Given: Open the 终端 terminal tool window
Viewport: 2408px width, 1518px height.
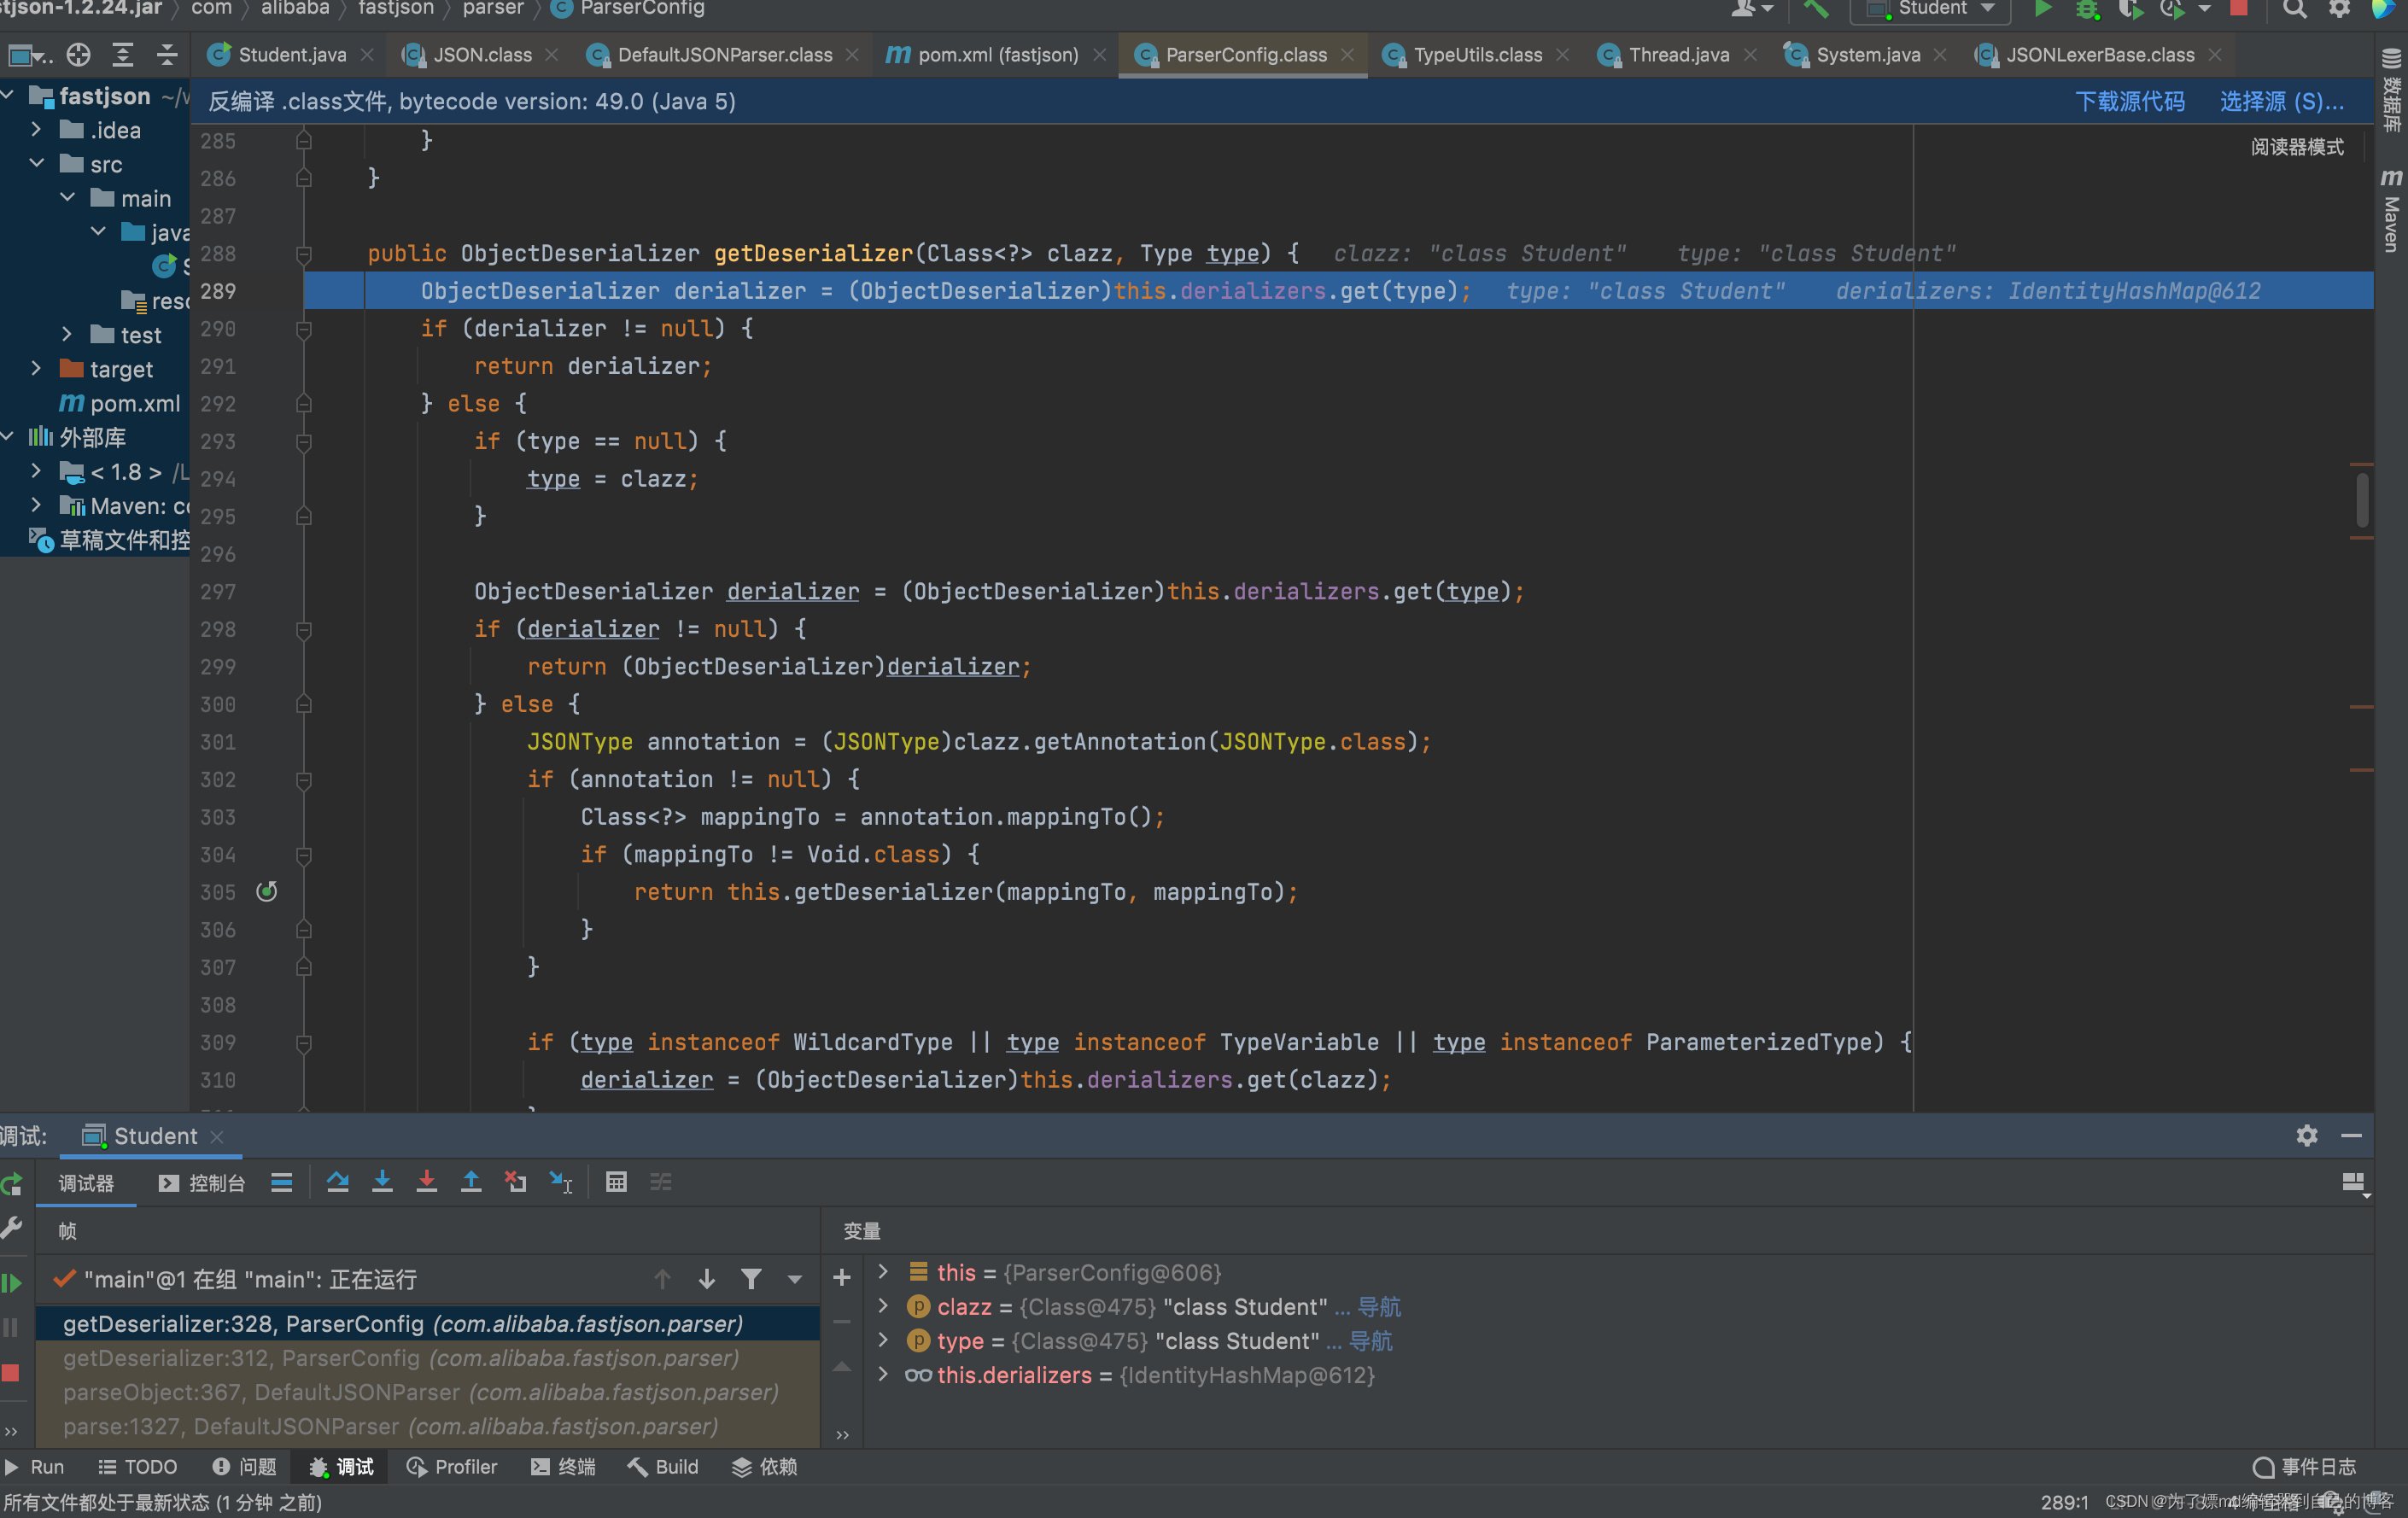Looking at the screenshot, I should [x=564, y=1467].
